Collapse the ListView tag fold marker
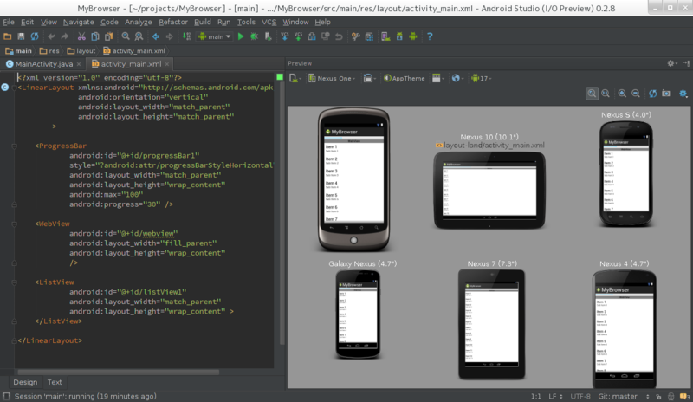The height and width of the screenshot is (402, 693). point(14,282)
